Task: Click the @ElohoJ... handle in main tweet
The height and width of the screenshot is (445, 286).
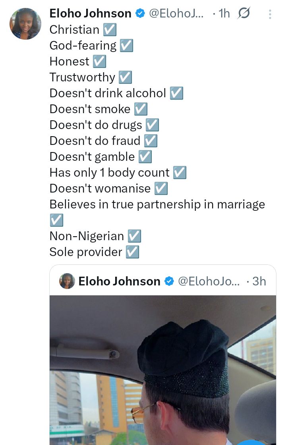Action: [176, 13]
